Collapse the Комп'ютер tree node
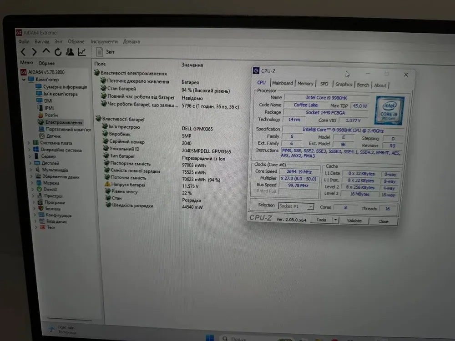This screenshot has height=341, width=455. click(25, 80)
